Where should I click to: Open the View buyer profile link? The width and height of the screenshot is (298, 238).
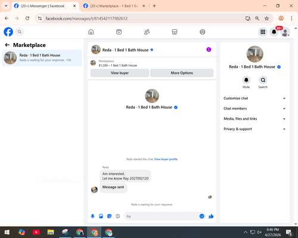166,159
